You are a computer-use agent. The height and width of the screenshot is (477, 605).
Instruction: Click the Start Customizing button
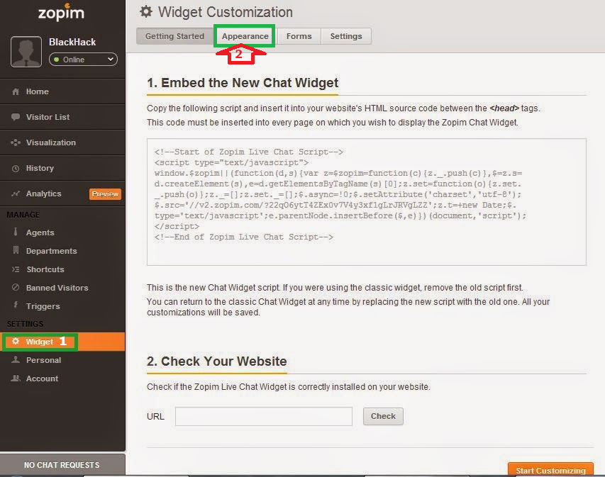[x=550, y=470]
